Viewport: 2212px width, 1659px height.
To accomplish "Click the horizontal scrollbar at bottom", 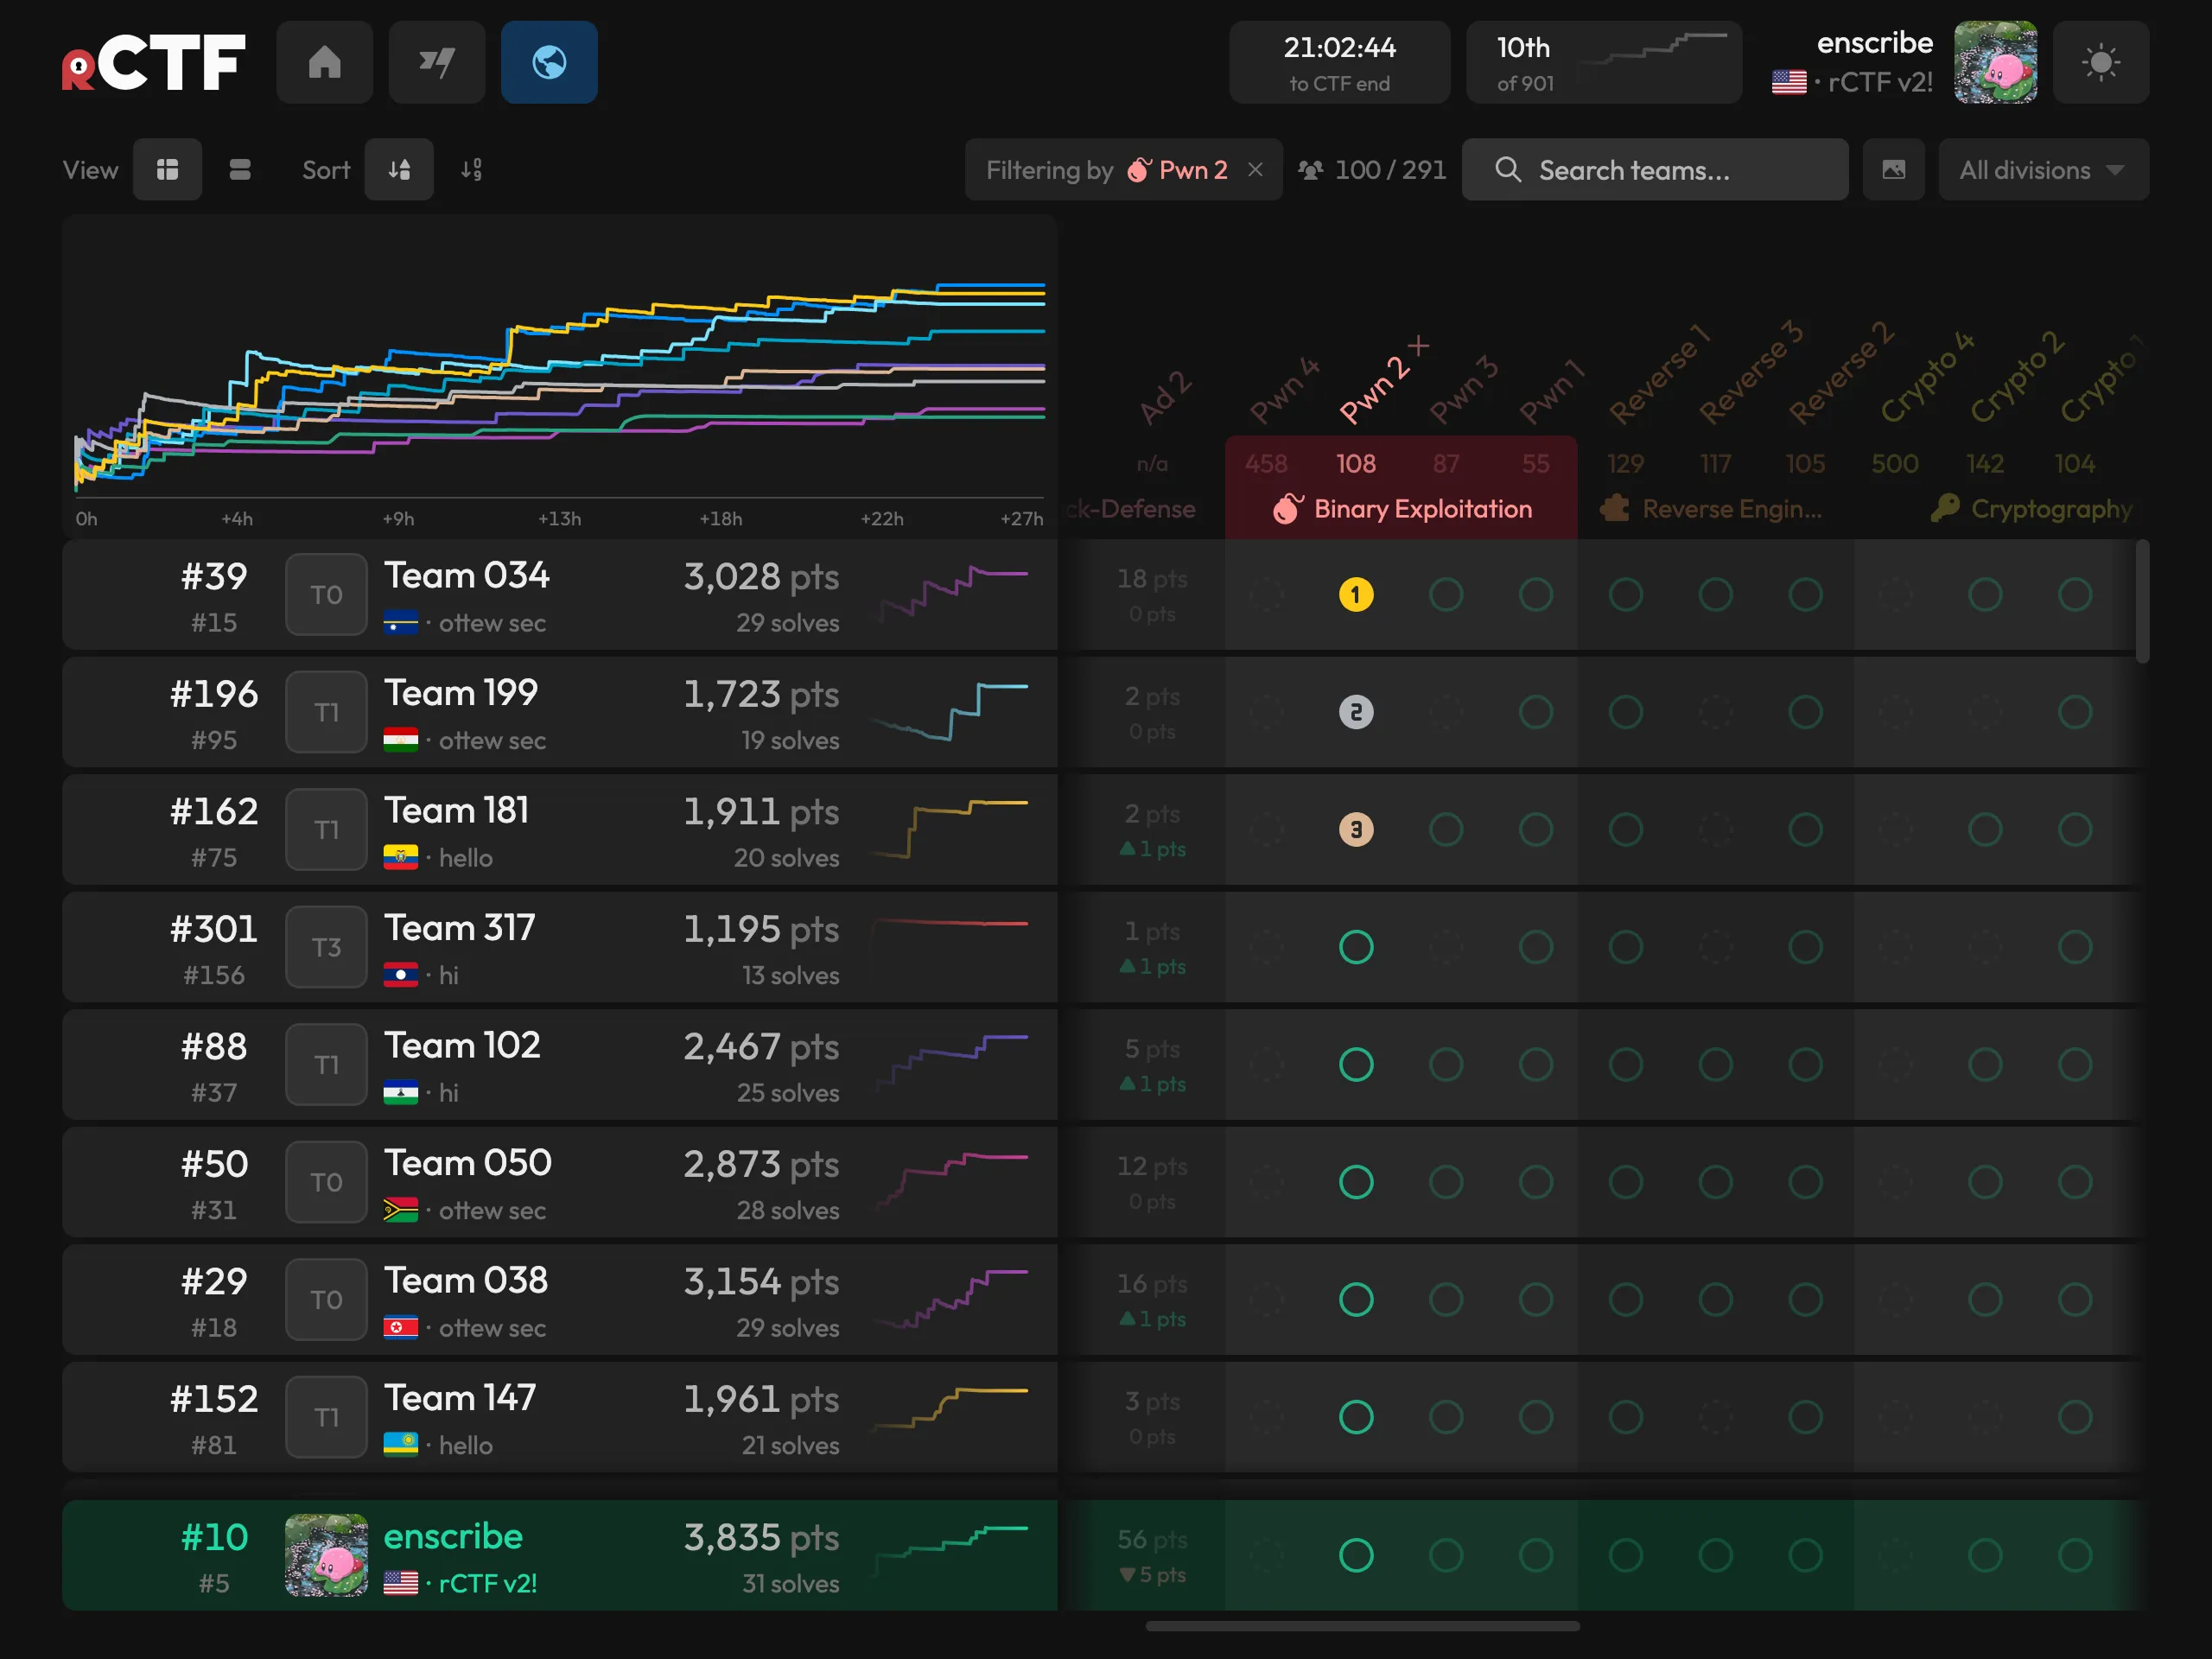I will click(x=1362, y=1626).
